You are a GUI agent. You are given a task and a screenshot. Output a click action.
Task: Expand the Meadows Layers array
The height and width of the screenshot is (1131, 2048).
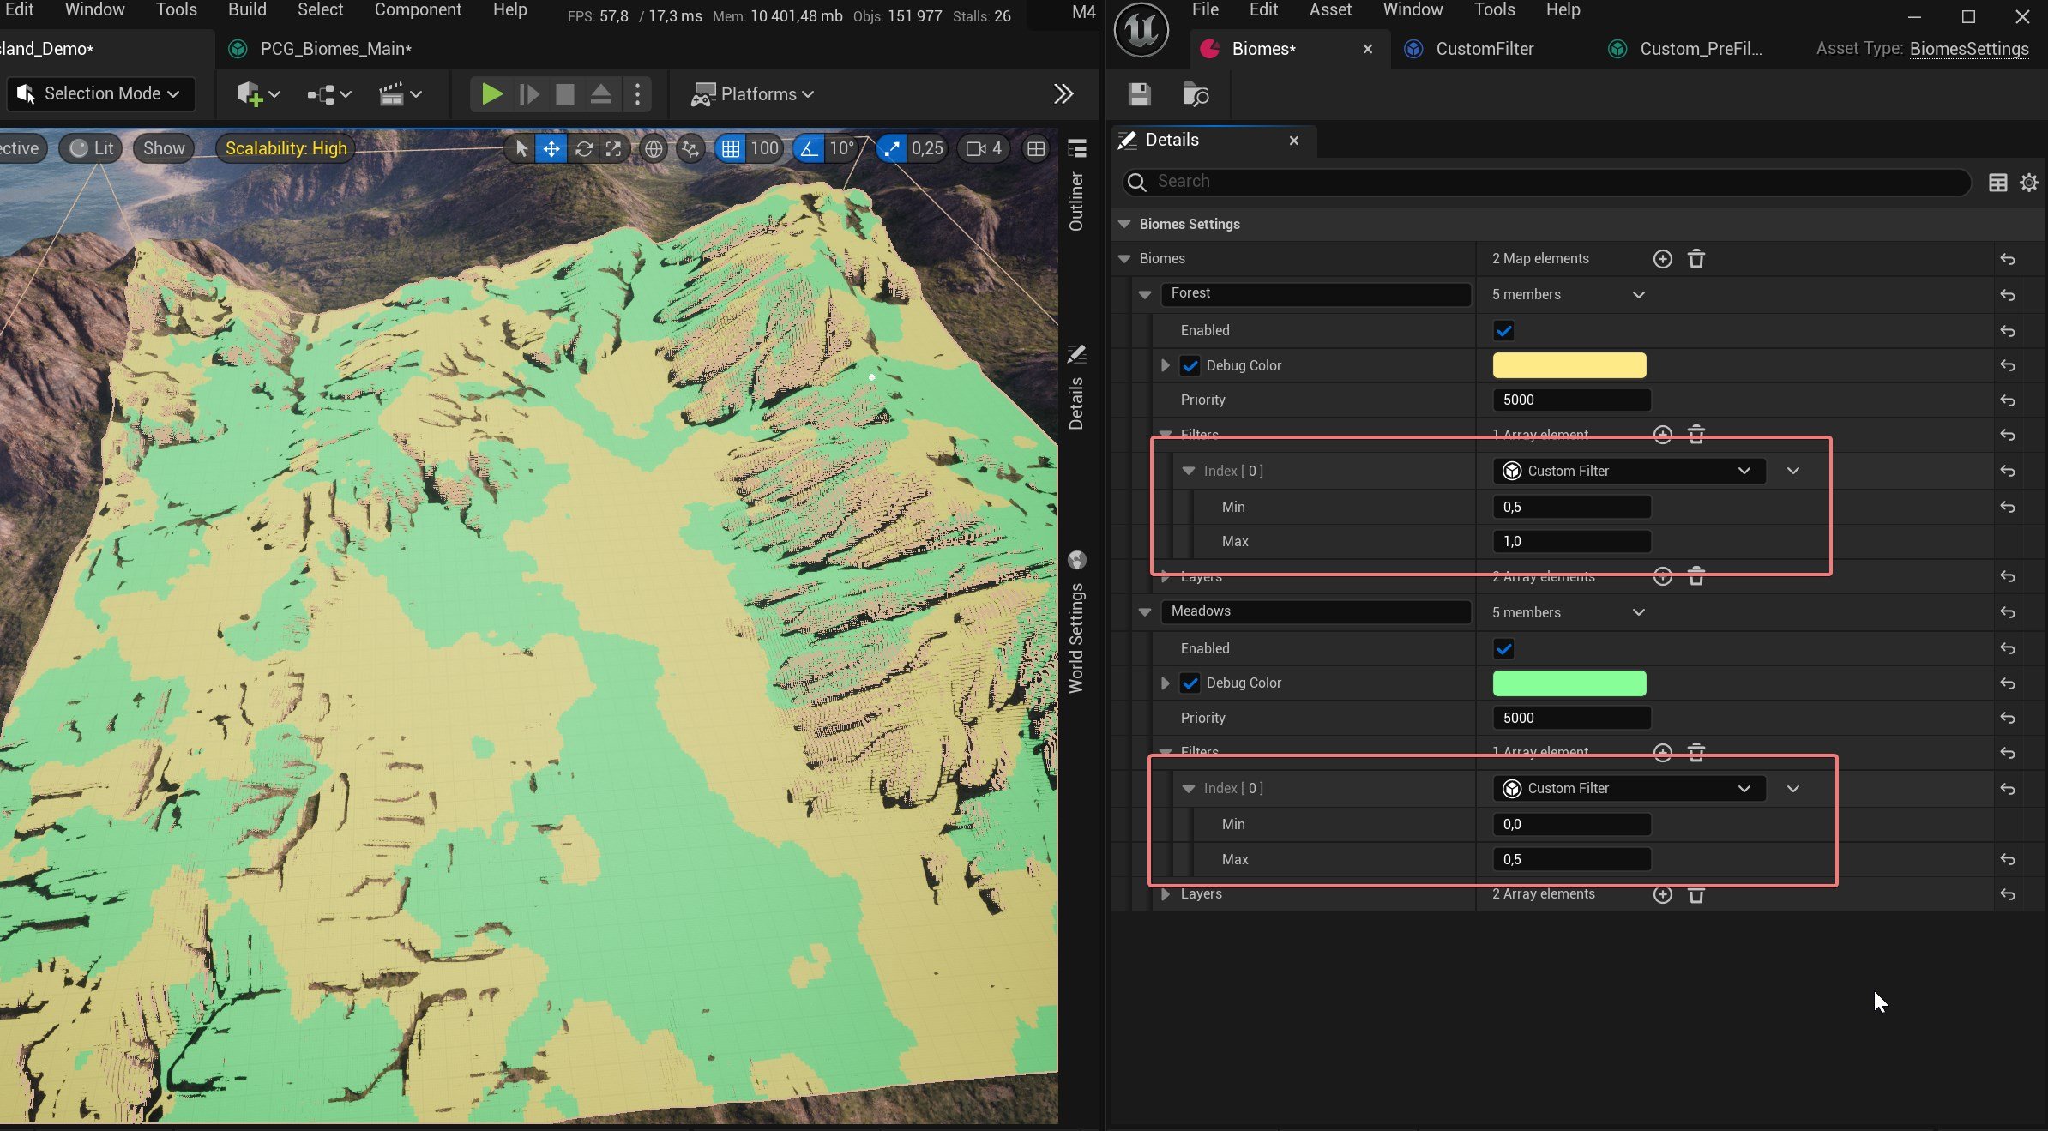click(1165, 894)
